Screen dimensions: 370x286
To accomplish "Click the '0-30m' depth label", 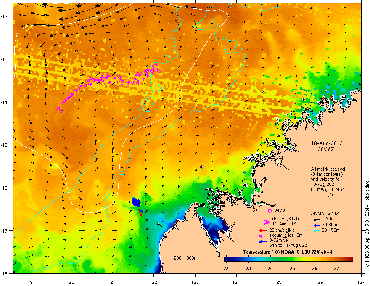I will click(x=328, y=219).
